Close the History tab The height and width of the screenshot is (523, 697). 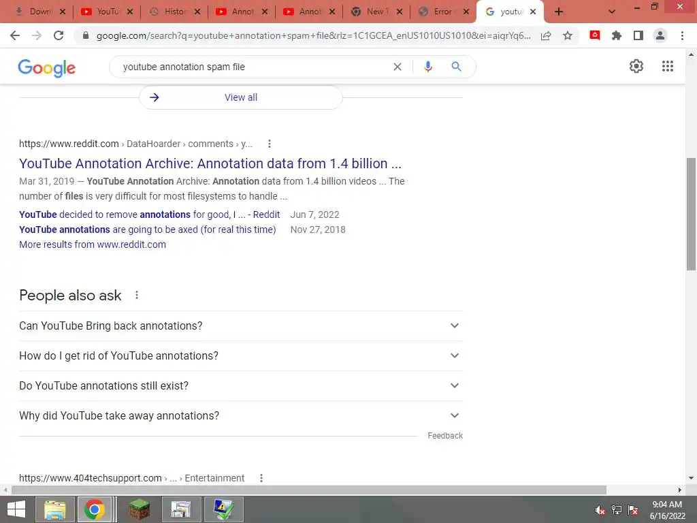(197, 12)
